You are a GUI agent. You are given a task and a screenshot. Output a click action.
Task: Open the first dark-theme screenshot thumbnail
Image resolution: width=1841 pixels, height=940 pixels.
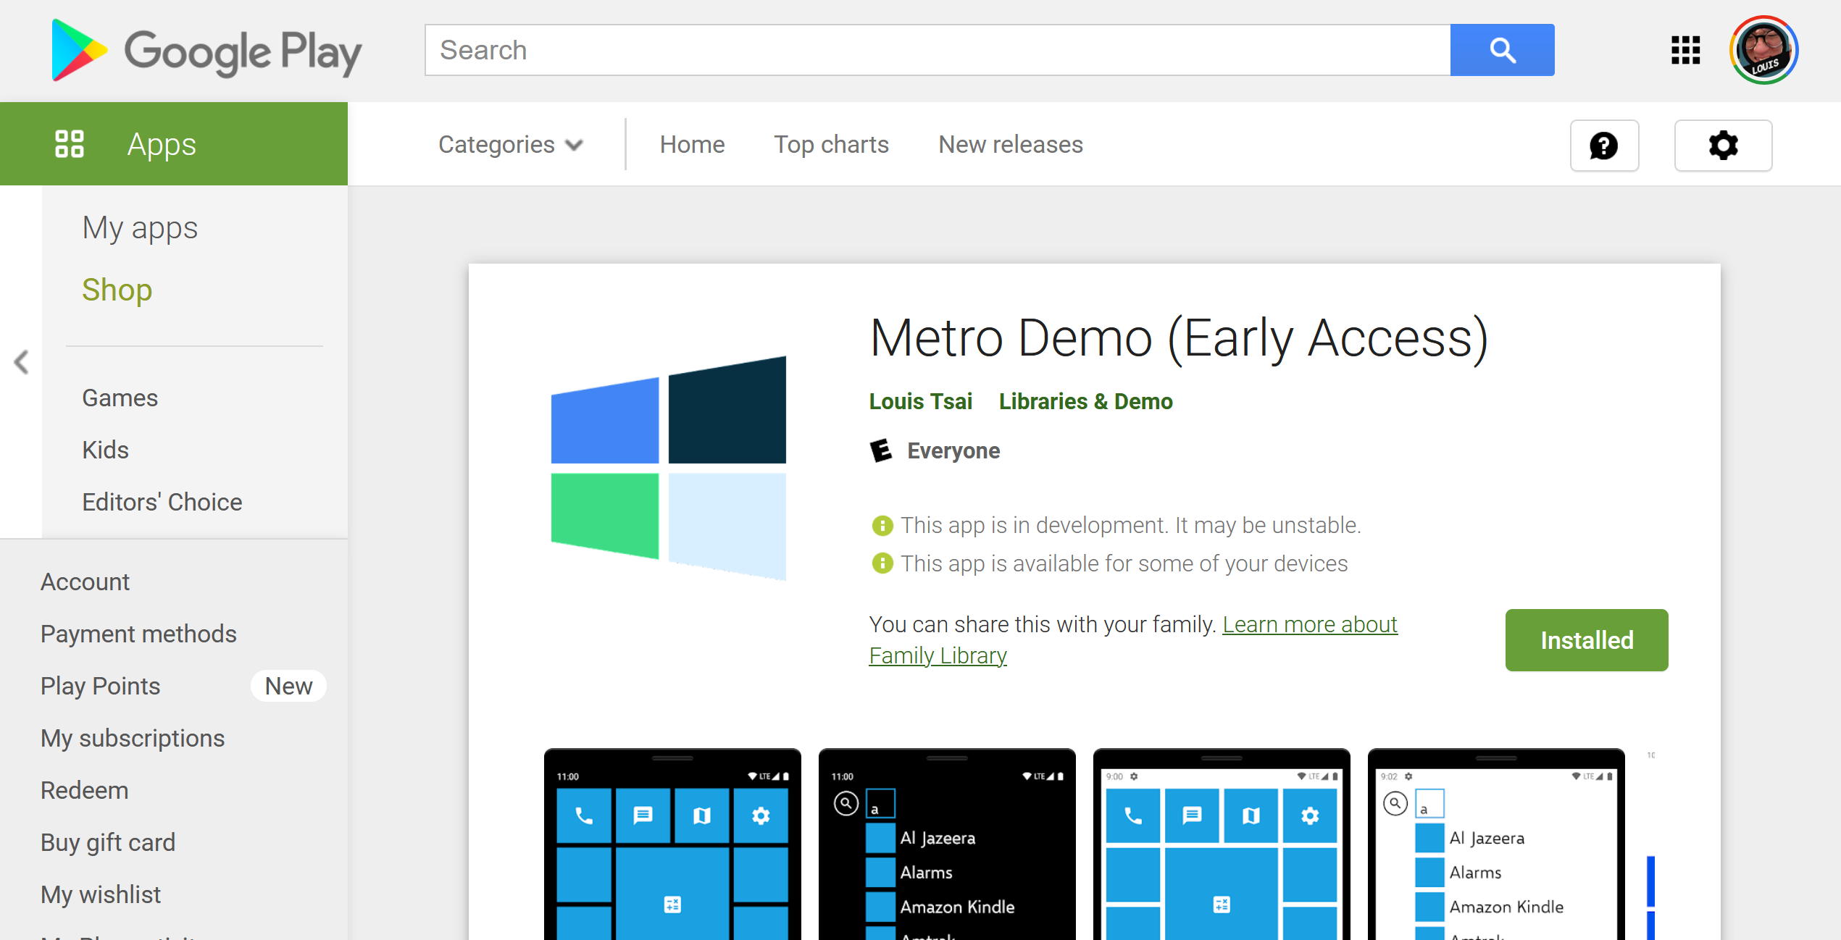pos(672,844)
